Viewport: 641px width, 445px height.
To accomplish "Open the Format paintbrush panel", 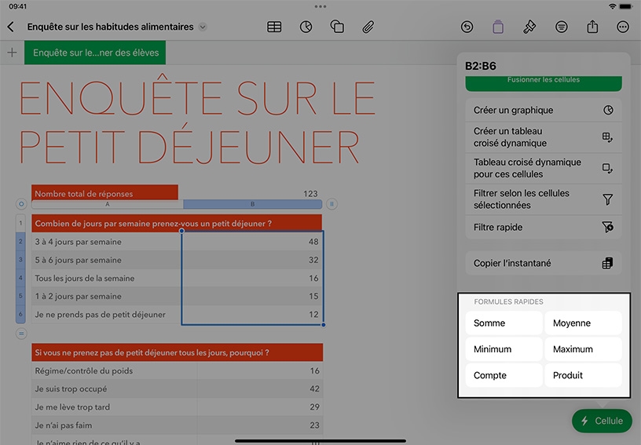I will (529, 27).
